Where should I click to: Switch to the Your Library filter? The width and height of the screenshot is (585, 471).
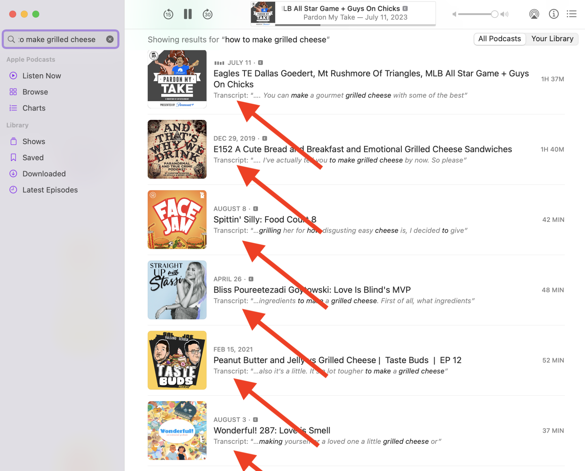[x=552, y=39]
